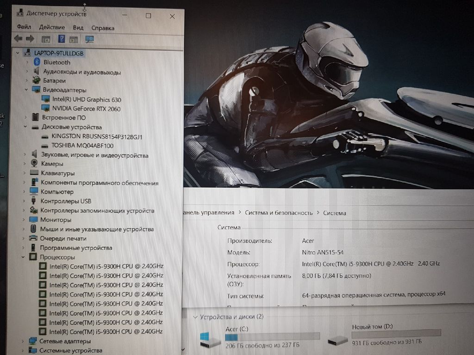474x355 pixels.
Task: Click the blue Help question mark icon
Action: point(62,39)
